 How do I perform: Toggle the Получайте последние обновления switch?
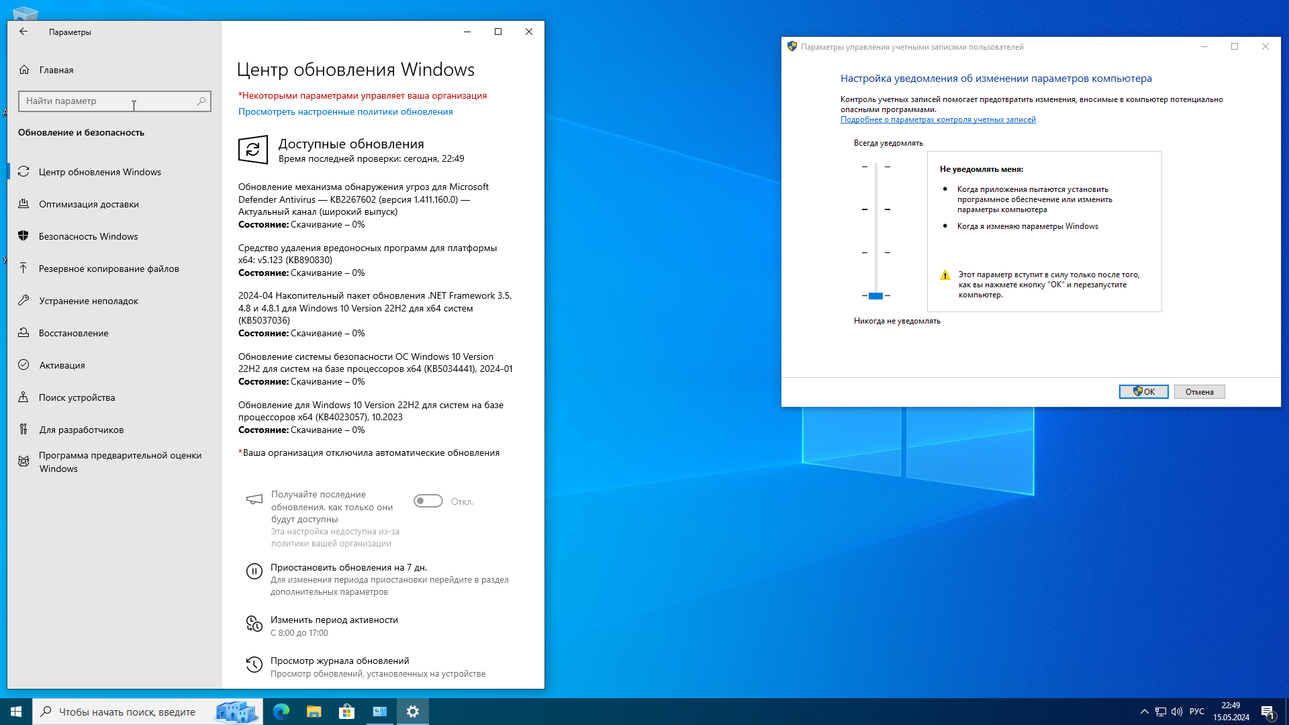pyautogui.click(x=428, y=501)
